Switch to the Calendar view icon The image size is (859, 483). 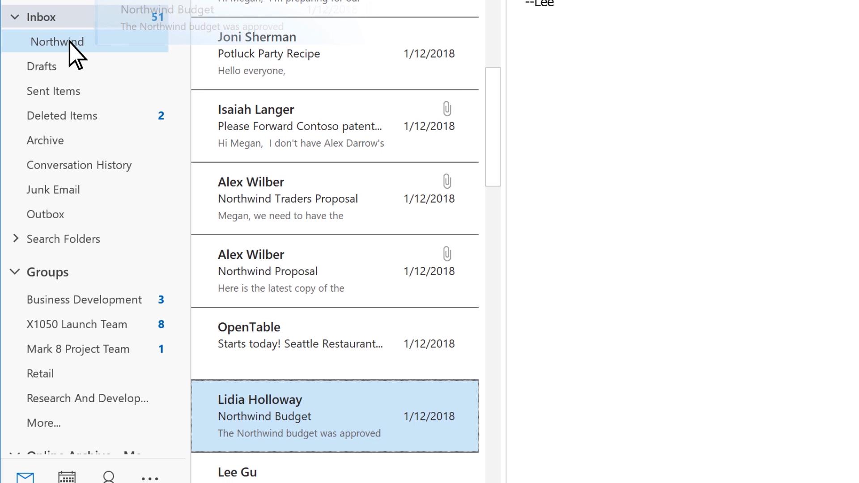tap(67, 477)
